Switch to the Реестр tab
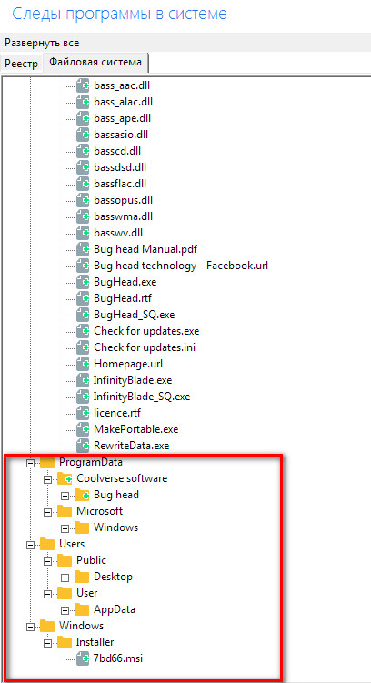 (22, 63)
